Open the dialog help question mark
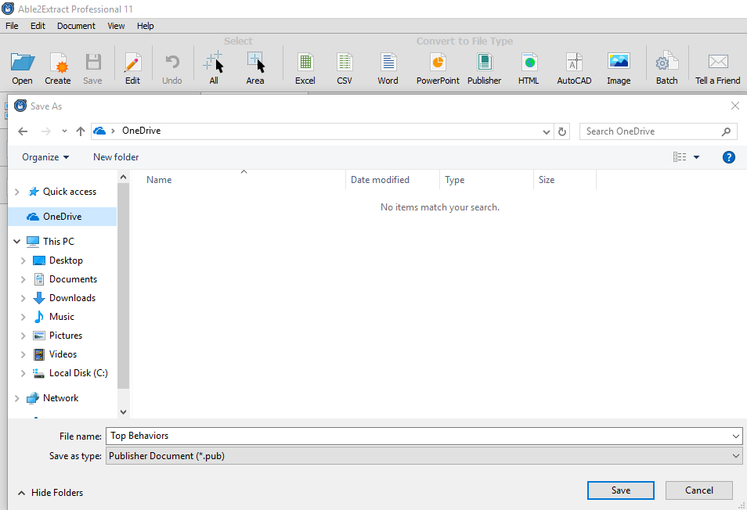 pos(728,157)
